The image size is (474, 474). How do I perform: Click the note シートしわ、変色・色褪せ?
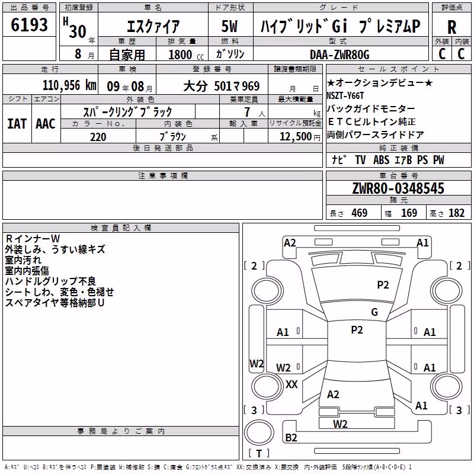click(x=60, y=292)
